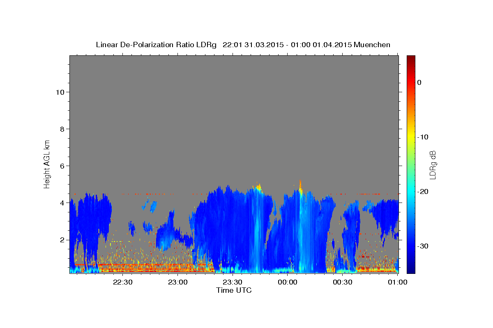This screenshot has height=328, width=493.
Task: Click the "Height AGL km" axis label
Action: point(47,164)
